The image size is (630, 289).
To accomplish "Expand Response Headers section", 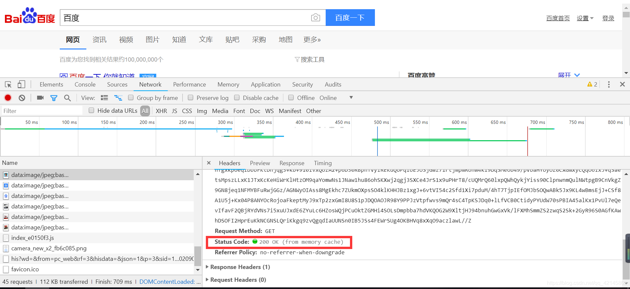I will 240,267.
